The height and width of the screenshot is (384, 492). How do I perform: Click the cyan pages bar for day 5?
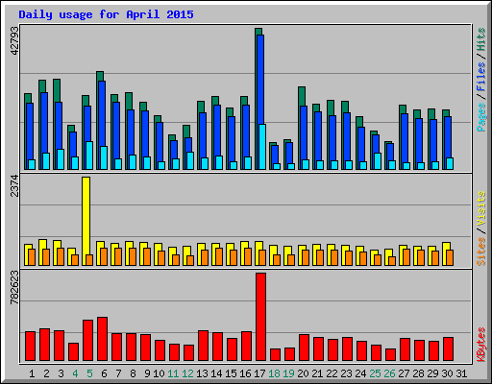click(89, 156)
